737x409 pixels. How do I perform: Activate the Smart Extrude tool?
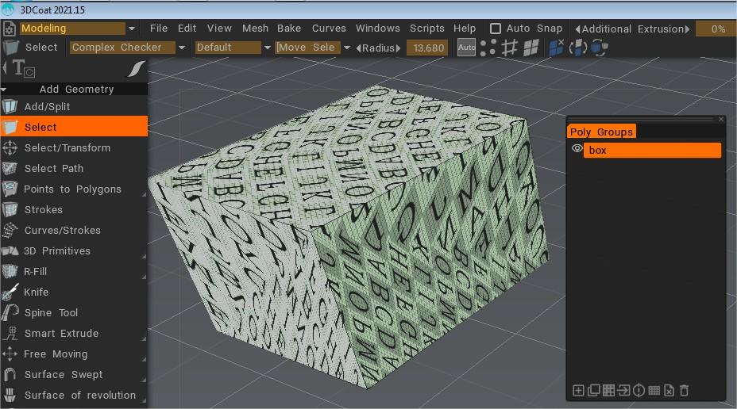[x=61, y=333]
